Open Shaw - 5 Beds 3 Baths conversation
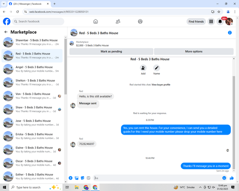The height and width of the screenshot is (191, 239). coord(32,109)
